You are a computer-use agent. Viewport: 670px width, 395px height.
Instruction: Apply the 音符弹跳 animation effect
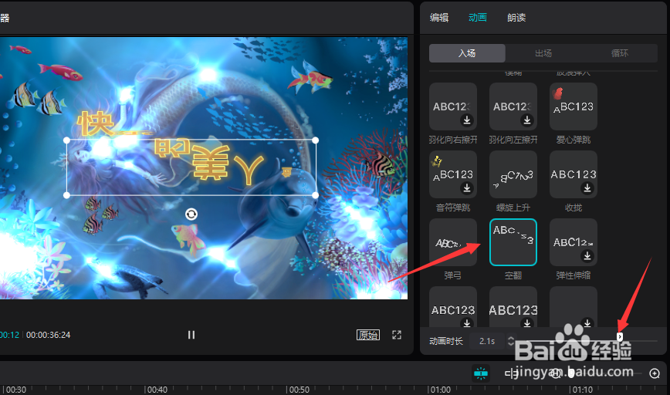pyautogui.click(x=453, y=174)
